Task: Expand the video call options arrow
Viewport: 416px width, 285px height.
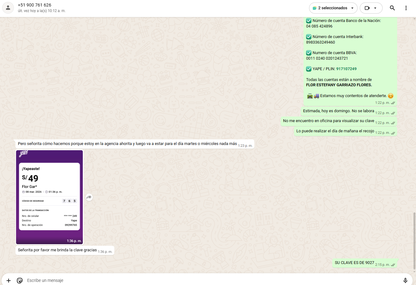Action: (375, 8)
